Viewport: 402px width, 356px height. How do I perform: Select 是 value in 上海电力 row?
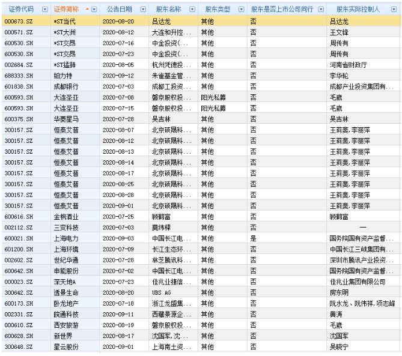point(253,238)
